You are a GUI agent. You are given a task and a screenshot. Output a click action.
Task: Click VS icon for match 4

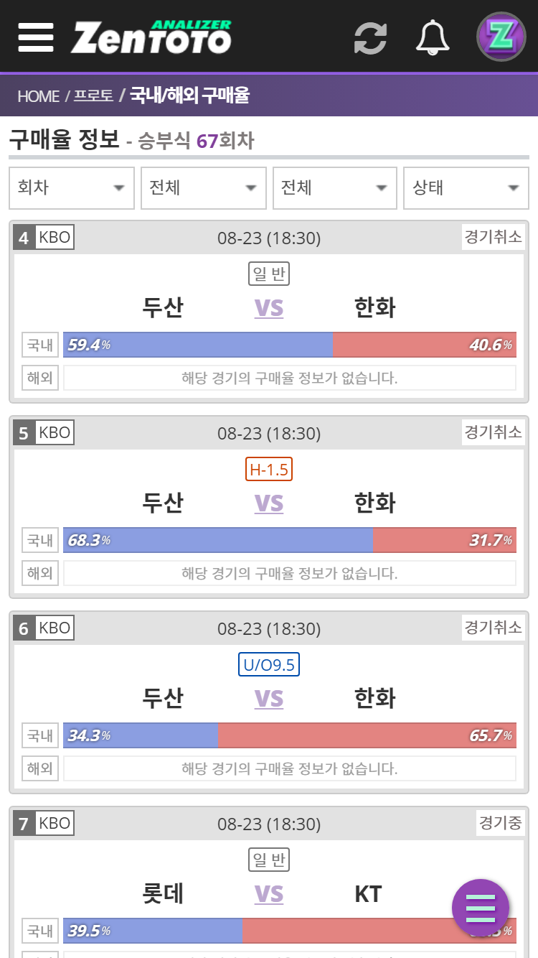[x=269, y=307]
